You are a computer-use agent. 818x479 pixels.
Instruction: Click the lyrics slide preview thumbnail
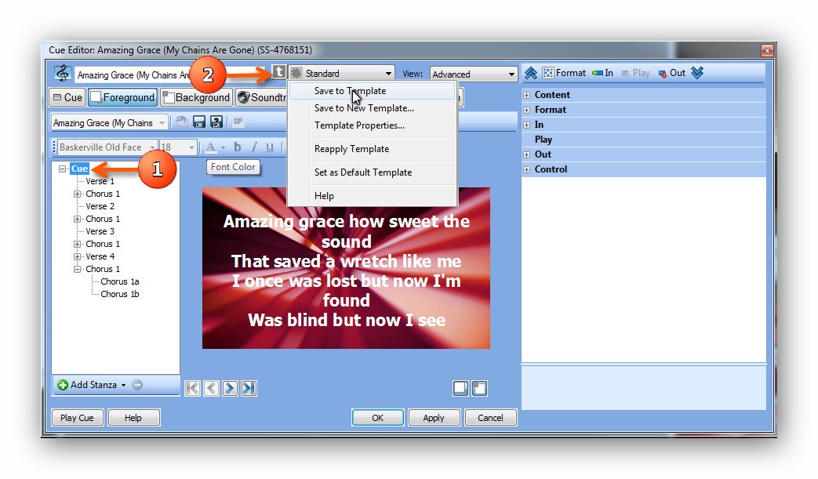point(346,268)
